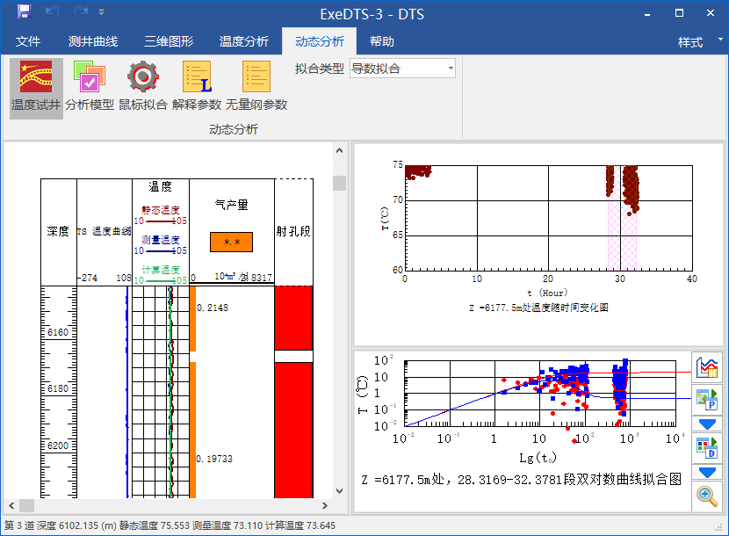Click the t (Hour) axis label
729x536 pixels.
(546, 293)
